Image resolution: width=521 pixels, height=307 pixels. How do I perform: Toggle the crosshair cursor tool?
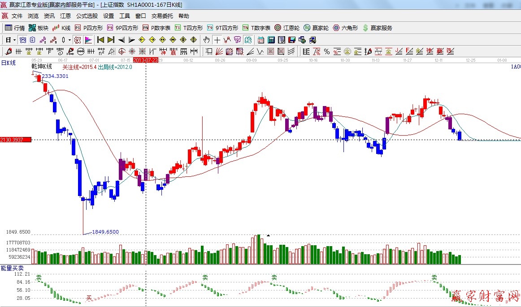[x=217, y=40]
